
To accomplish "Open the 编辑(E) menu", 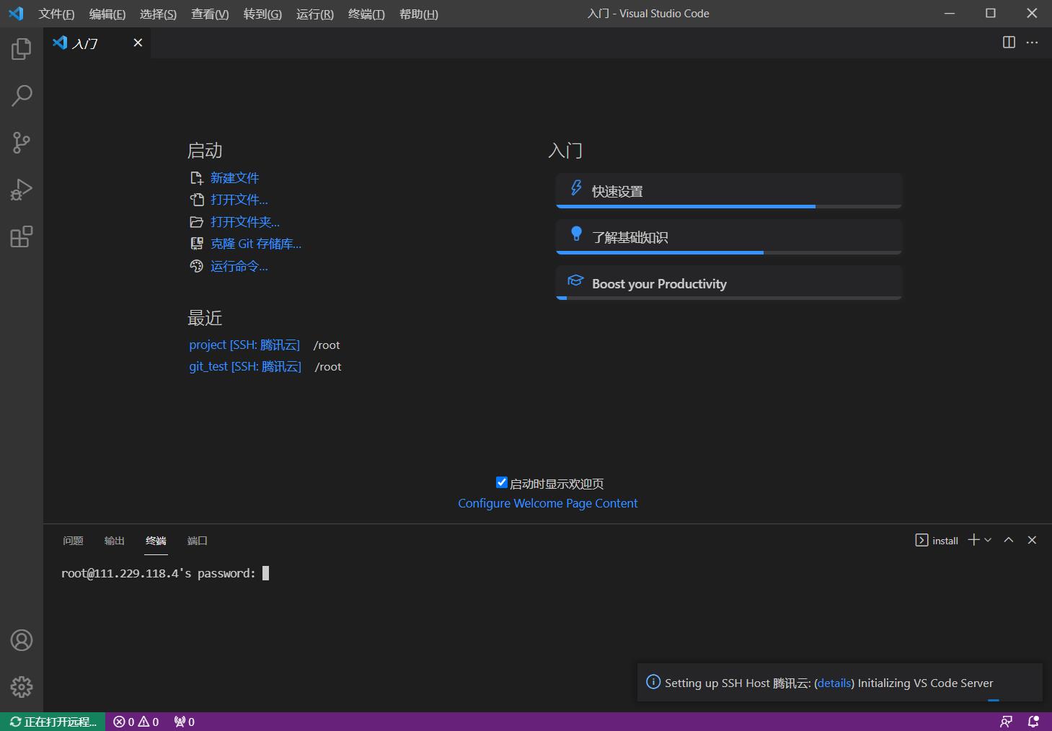I will pyautogui.click(x=107, y=14).
